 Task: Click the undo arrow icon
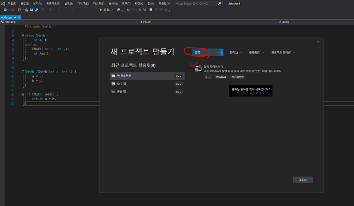[43, 10]
